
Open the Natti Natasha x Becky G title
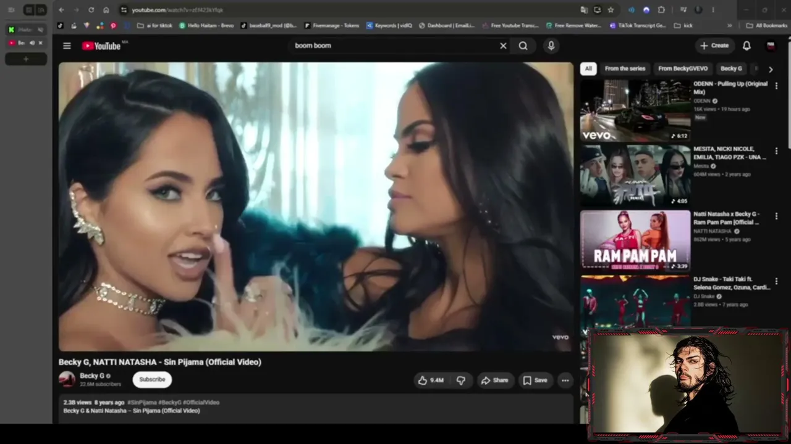727,218
